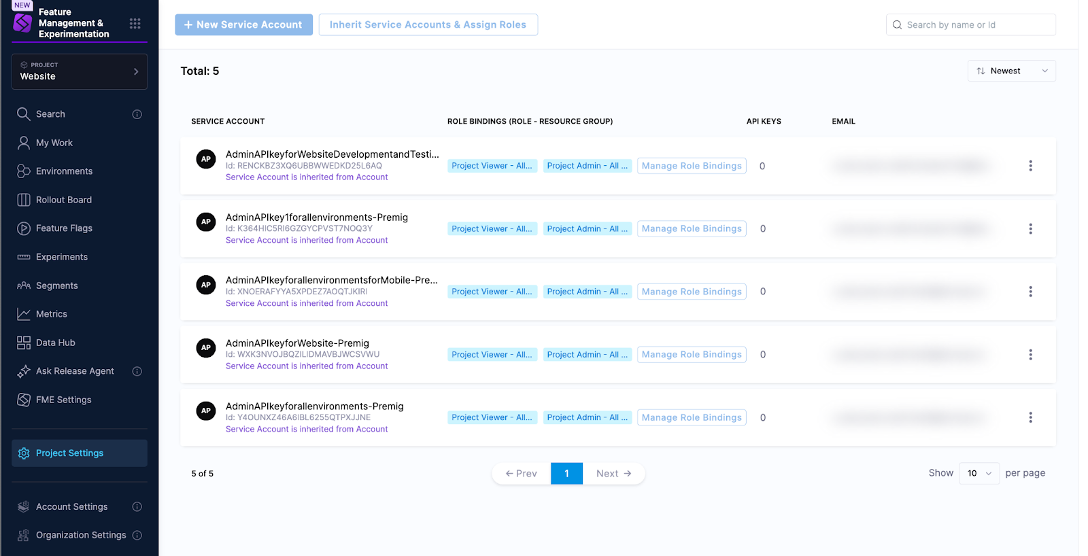Open Environments in the sidebar
This screenshot has width=1088, height=556.
tap(64, 171)
